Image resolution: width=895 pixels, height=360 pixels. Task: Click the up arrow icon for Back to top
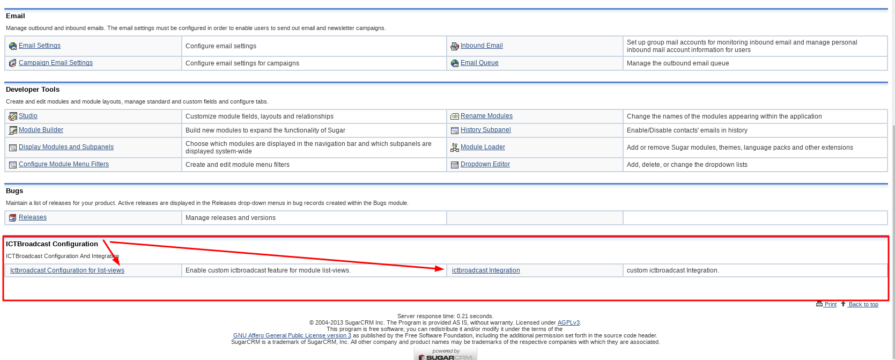[843, 304]
